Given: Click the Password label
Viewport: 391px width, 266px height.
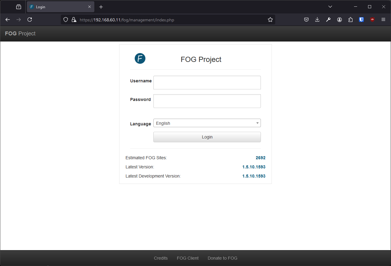Looking at the screenshot, I should (x=141, y=99).
